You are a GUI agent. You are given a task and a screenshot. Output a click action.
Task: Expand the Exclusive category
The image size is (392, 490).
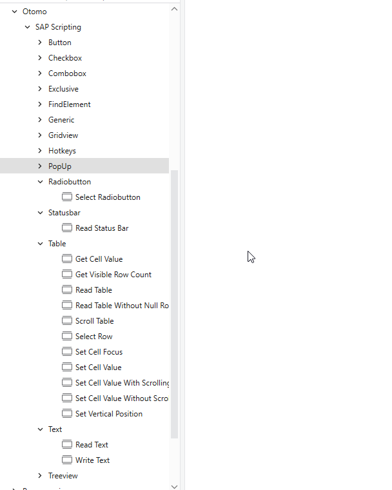(40, 89)
